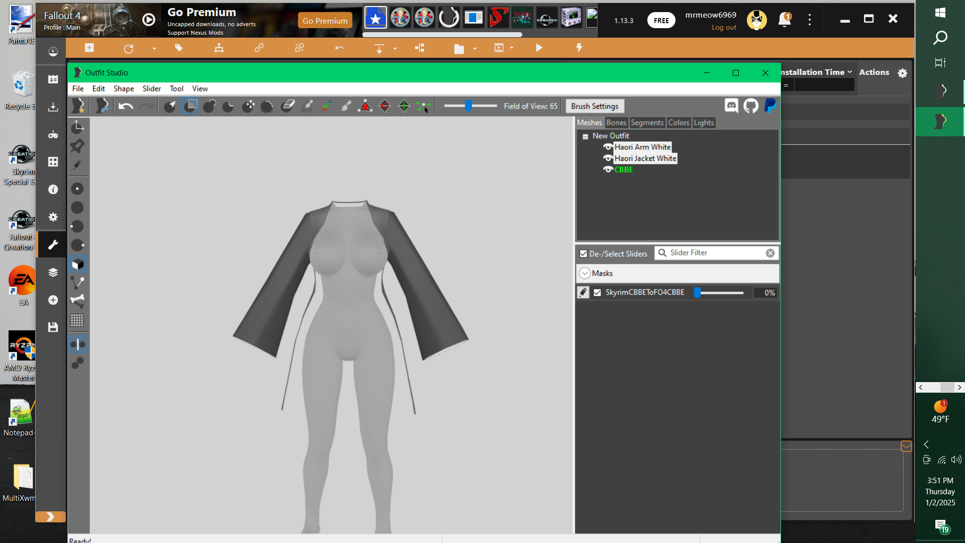Open the Discord link icon in Outfit Studio
Screen dimensions: 965x543
point(731,106)
